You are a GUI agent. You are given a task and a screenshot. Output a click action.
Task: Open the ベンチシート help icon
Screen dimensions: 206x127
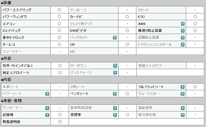coord(115,94)
